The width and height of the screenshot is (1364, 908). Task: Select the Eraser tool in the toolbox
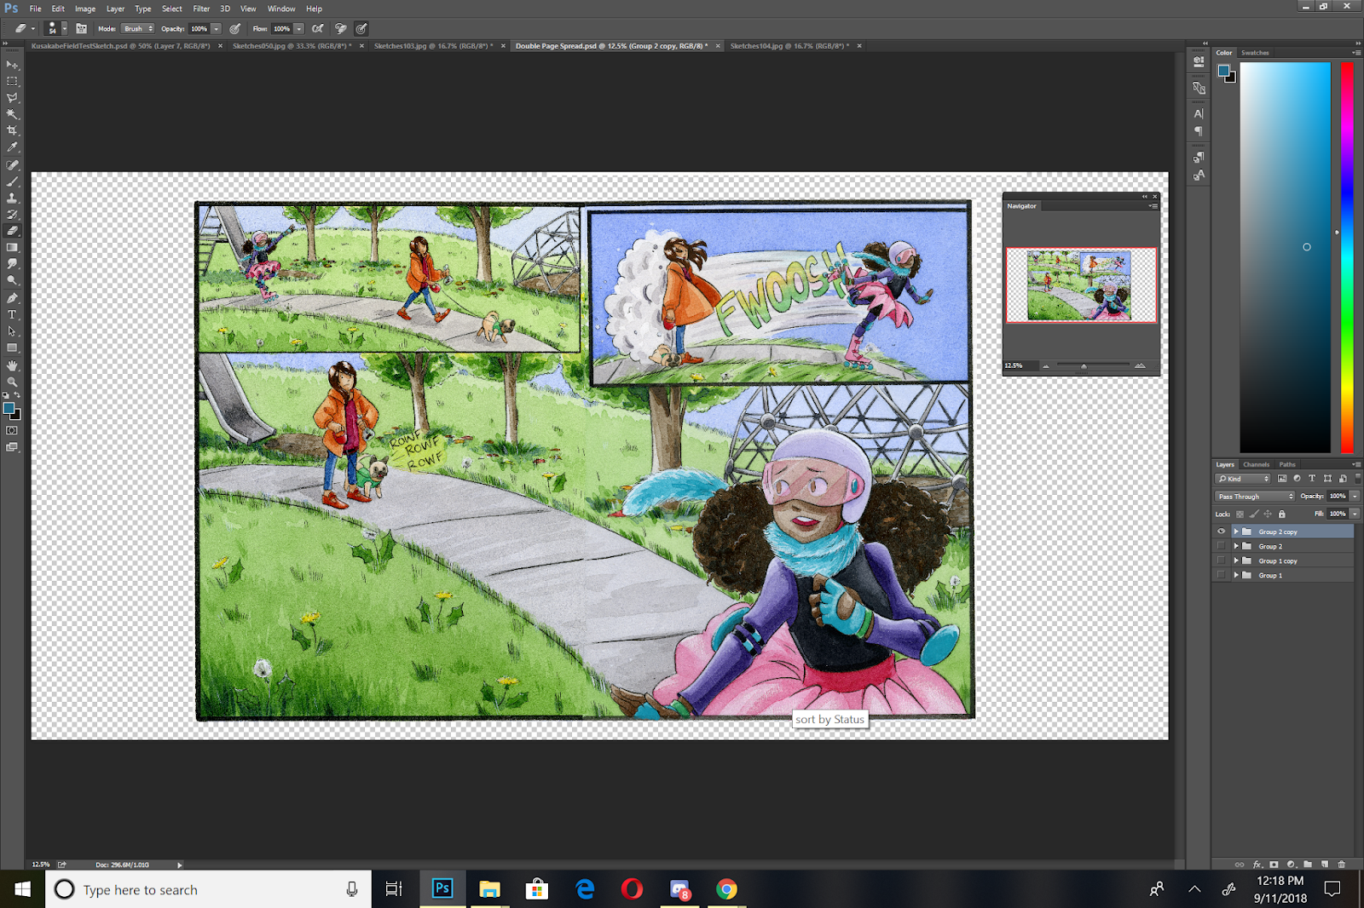tap(12, 231)
